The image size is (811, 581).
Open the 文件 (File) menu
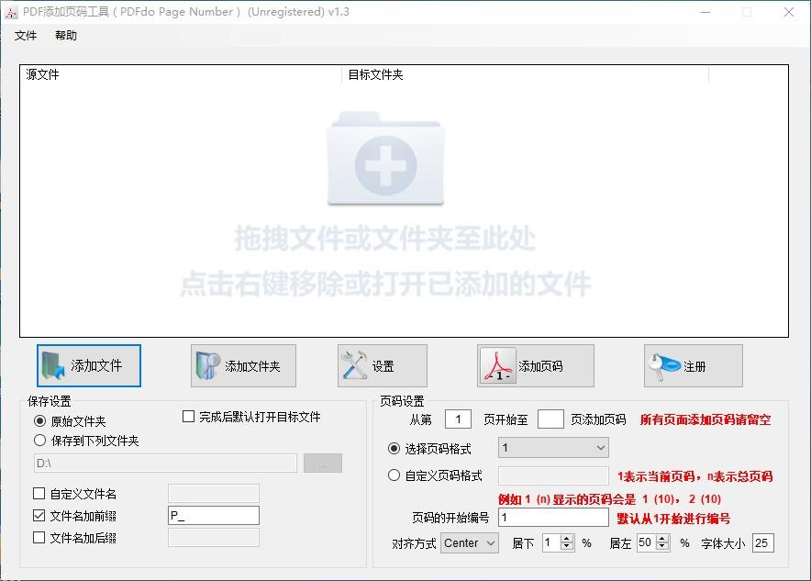click(x=26, y=36)
